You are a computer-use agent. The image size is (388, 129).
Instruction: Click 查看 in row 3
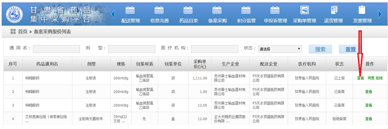click(x=369, y=105)
